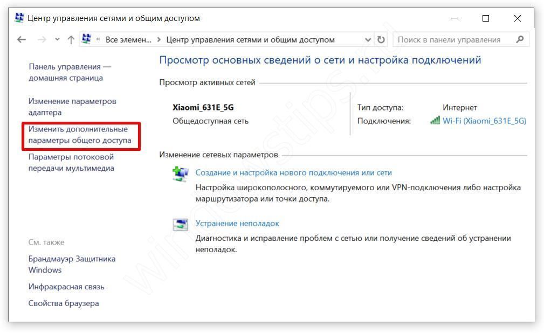Screen dimensions: 544x333
Task: Click 'Устранение неполадок' link
Action: click(237, 224)
